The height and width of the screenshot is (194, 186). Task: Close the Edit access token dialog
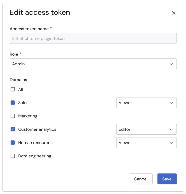tap(174, 13)
